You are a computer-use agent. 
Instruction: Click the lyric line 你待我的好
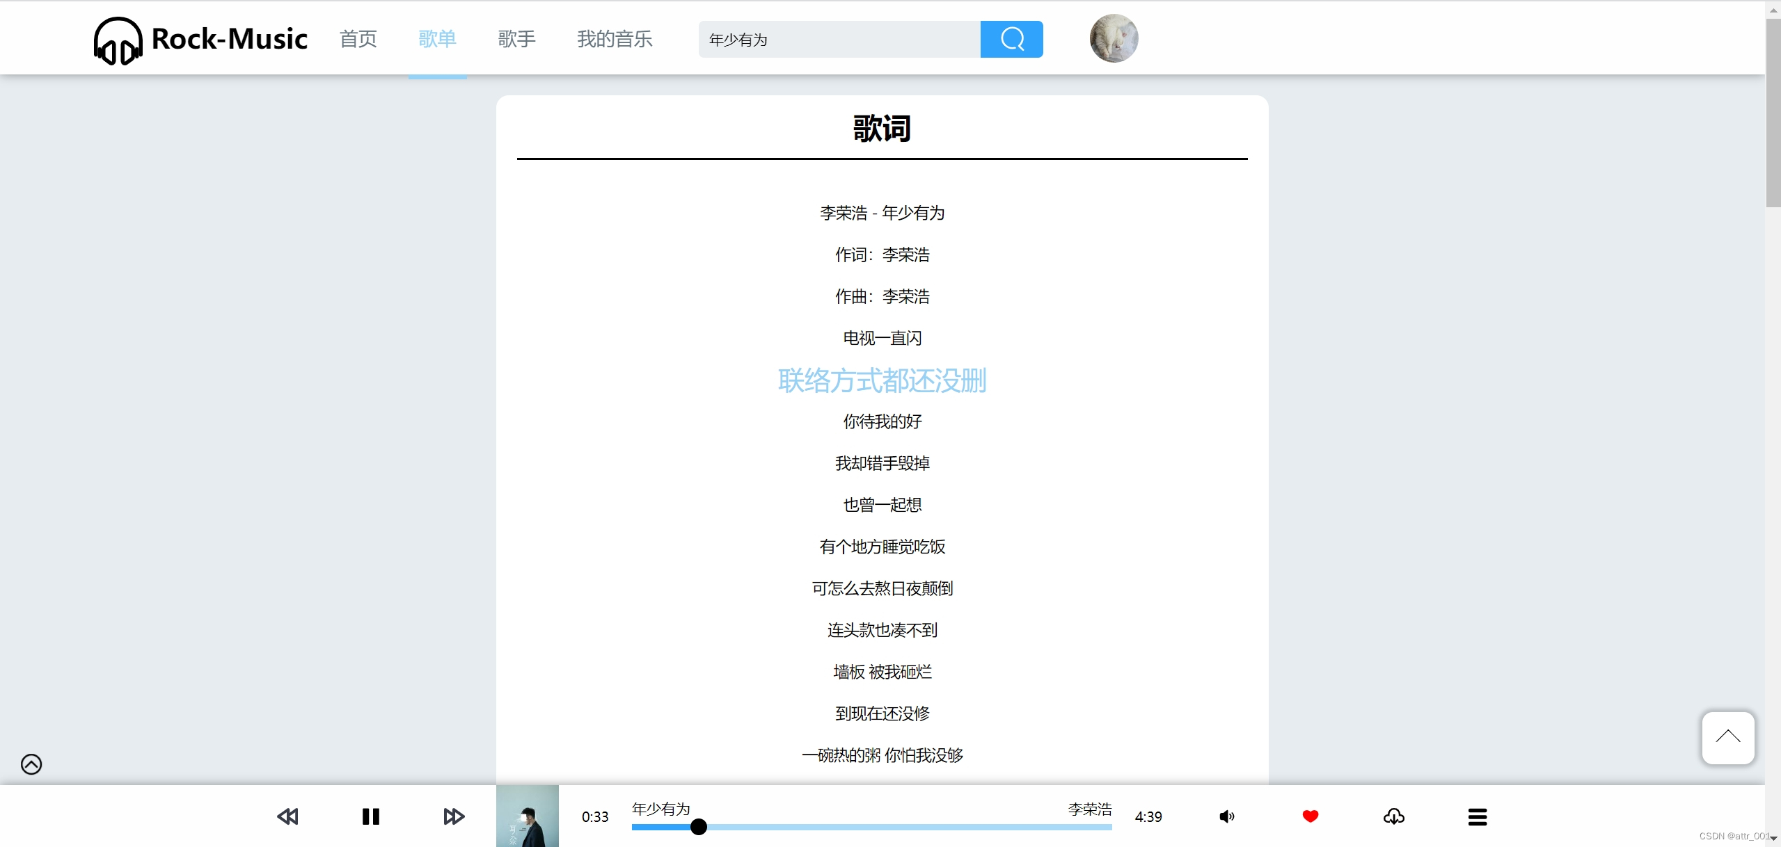click(x=882, y=421)
